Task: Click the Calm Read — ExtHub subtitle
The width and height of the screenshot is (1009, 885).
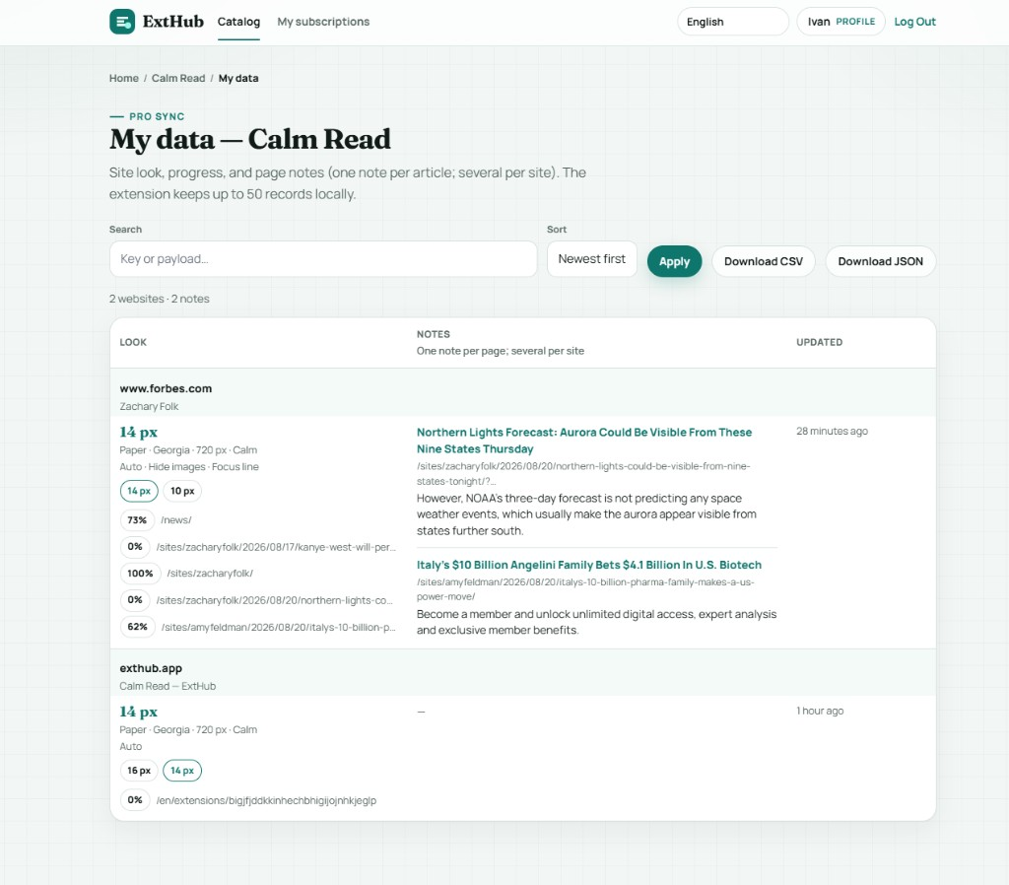Action: click(x=168, y=686)
